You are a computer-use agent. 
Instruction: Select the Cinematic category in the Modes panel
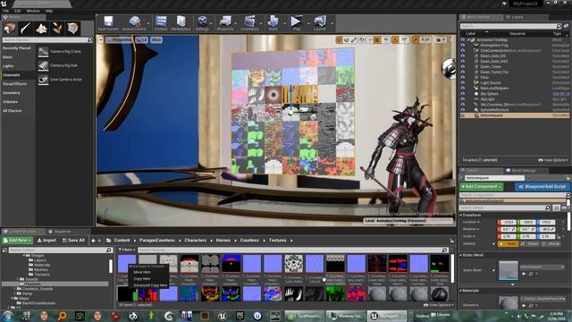click(12, 75)
